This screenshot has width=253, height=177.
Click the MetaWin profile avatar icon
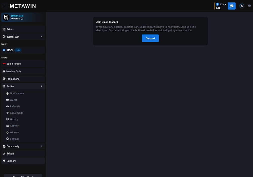click(242, 6)
